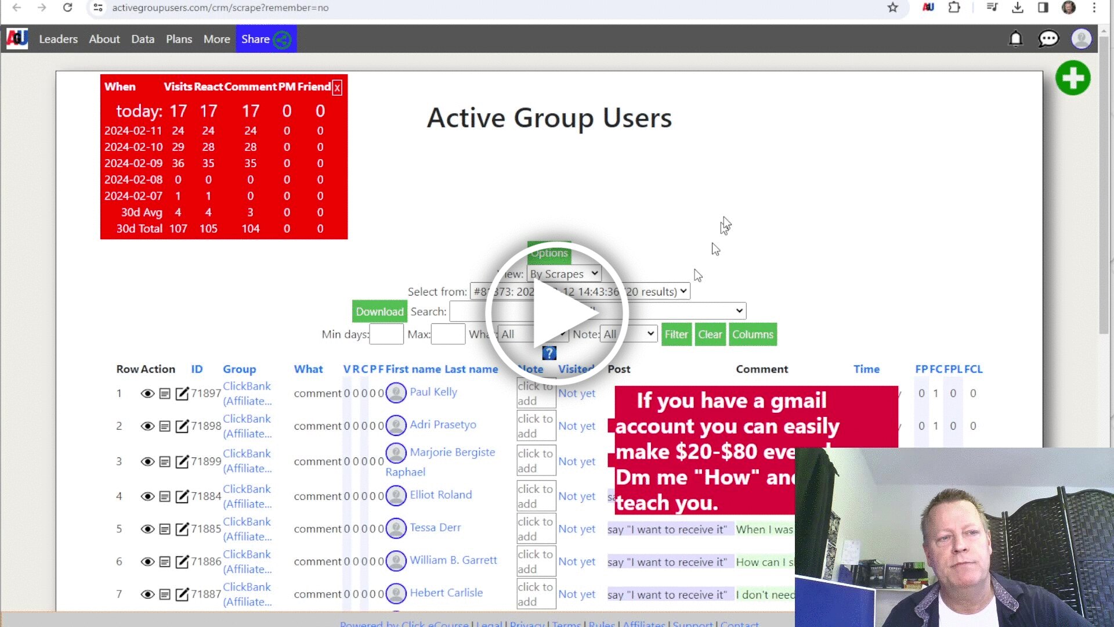1114x627 pixels.
Task: Click Paul Kelly's profile avatar
Action: click(x=396, y=392)
